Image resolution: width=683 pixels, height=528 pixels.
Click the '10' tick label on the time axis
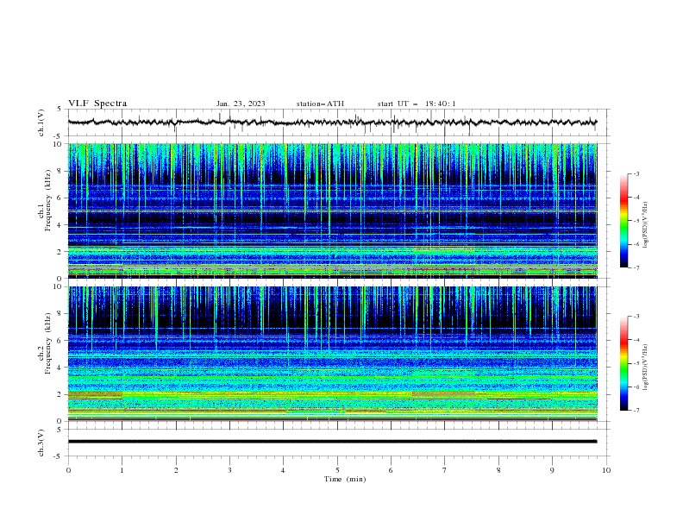[606, 470]
